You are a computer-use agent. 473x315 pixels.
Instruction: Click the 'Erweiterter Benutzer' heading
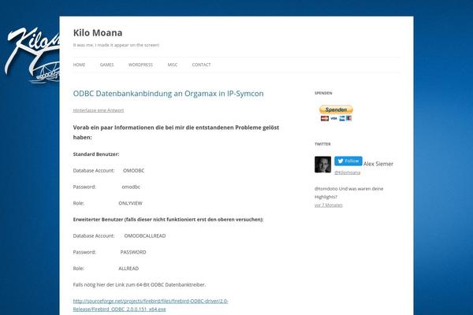(168, 220)
